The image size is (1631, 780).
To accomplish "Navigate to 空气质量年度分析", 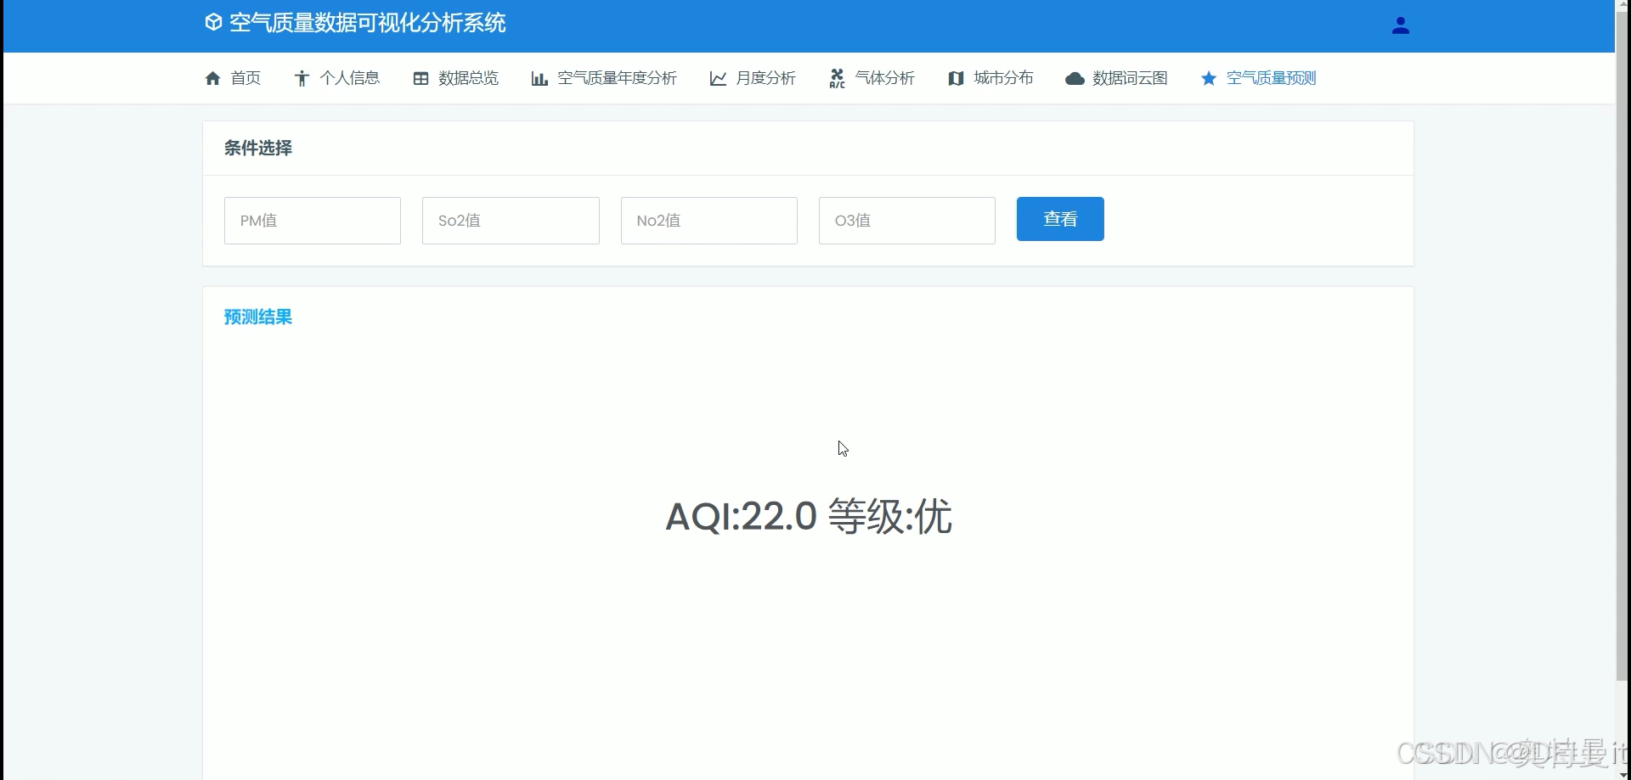I will click(604, 78).
